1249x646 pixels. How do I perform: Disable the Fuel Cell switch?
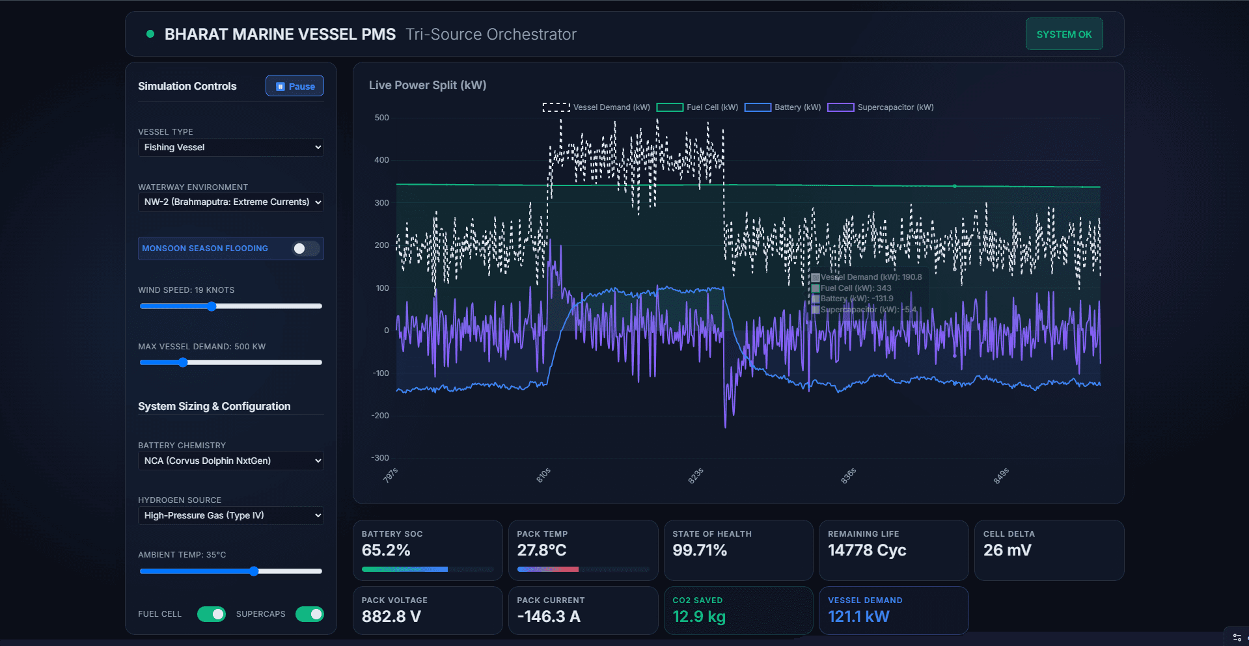point(212,614)
